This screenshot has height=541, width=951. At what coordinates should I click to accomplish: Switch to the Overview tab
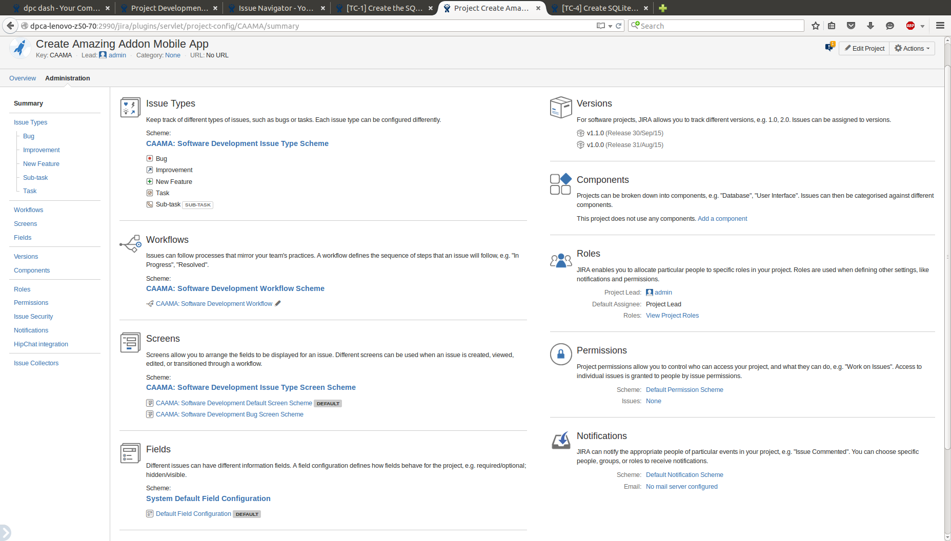(23, 78)
